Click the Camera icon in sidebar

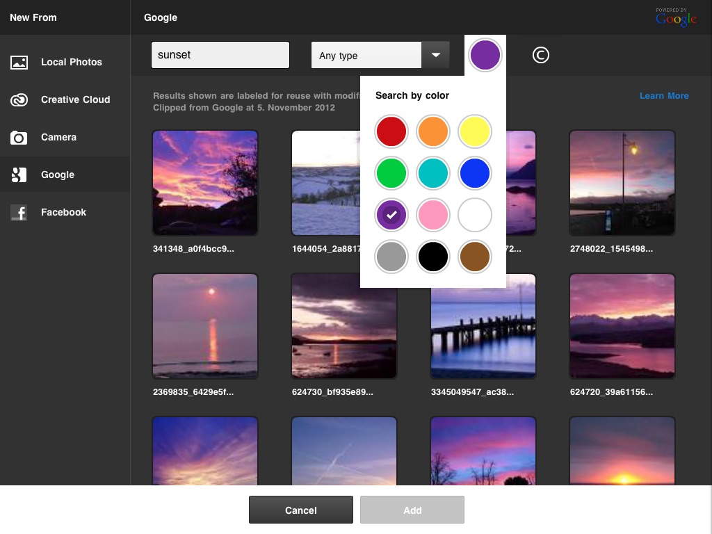[x=19, y=137]
